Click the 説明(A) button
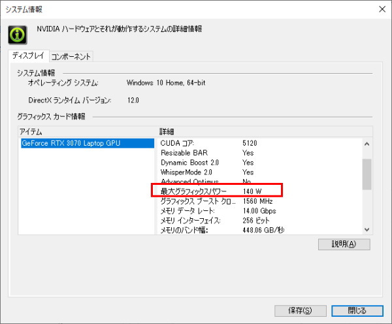392x324 pixels. click(344, 244)
